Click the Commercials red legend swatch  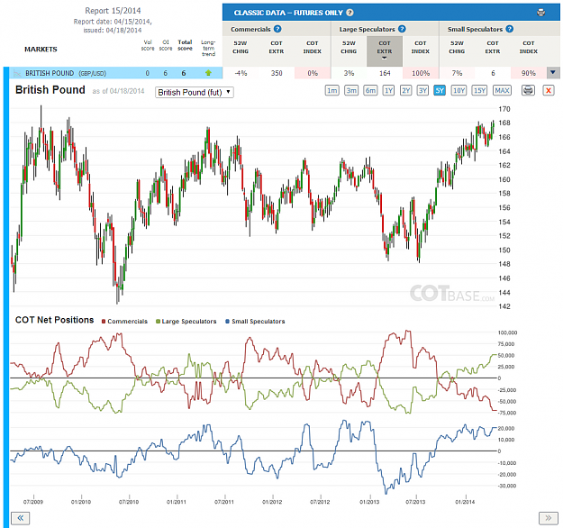point(104,322)
